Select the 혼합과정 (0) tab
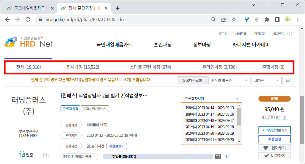 click(x=273, y=67)
